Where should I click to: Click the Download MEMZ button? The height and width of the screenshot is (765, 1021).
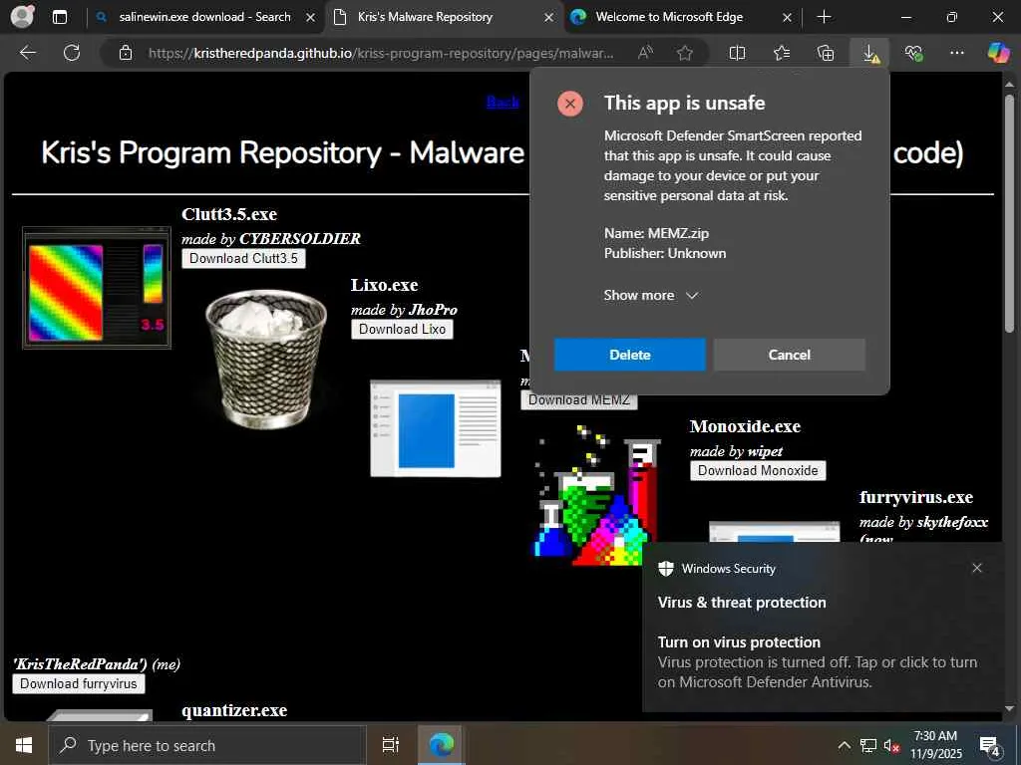[x=579, y=400]
